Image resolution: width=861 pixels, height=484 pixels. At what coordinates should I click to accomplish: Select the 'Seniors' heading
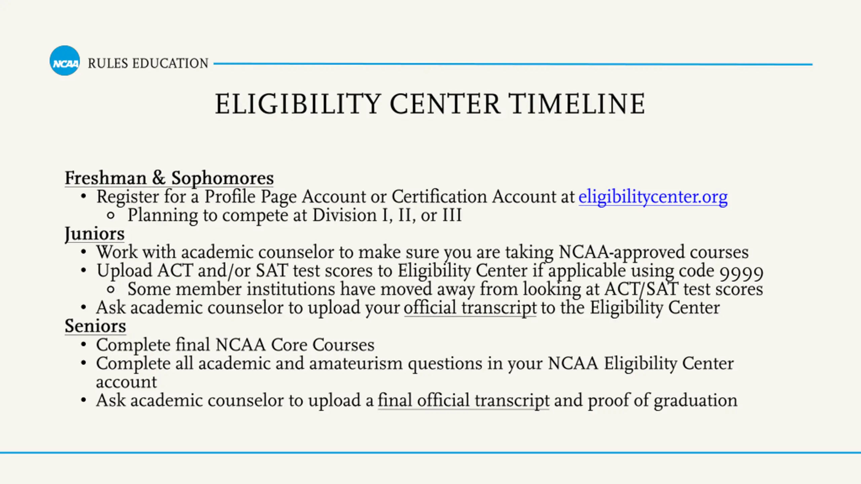(x=96, y=326)
